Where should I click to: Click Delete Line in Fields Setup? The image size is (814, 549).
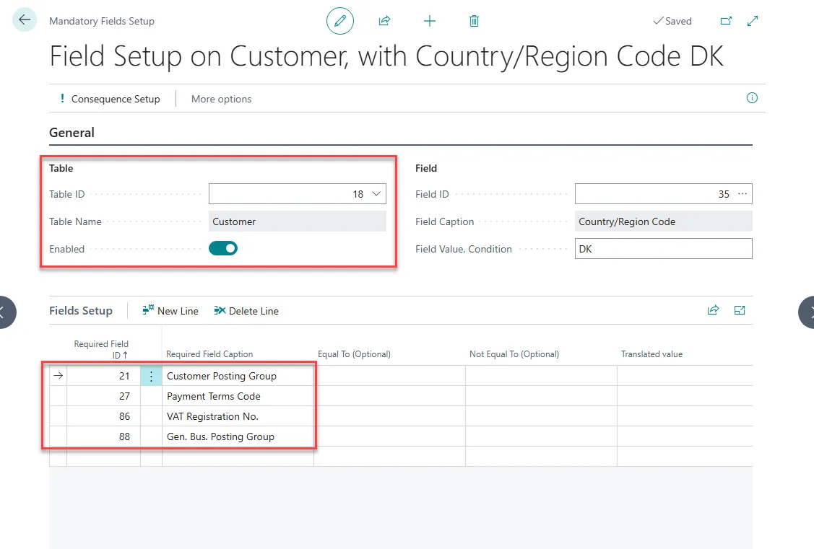pos(246,311)
